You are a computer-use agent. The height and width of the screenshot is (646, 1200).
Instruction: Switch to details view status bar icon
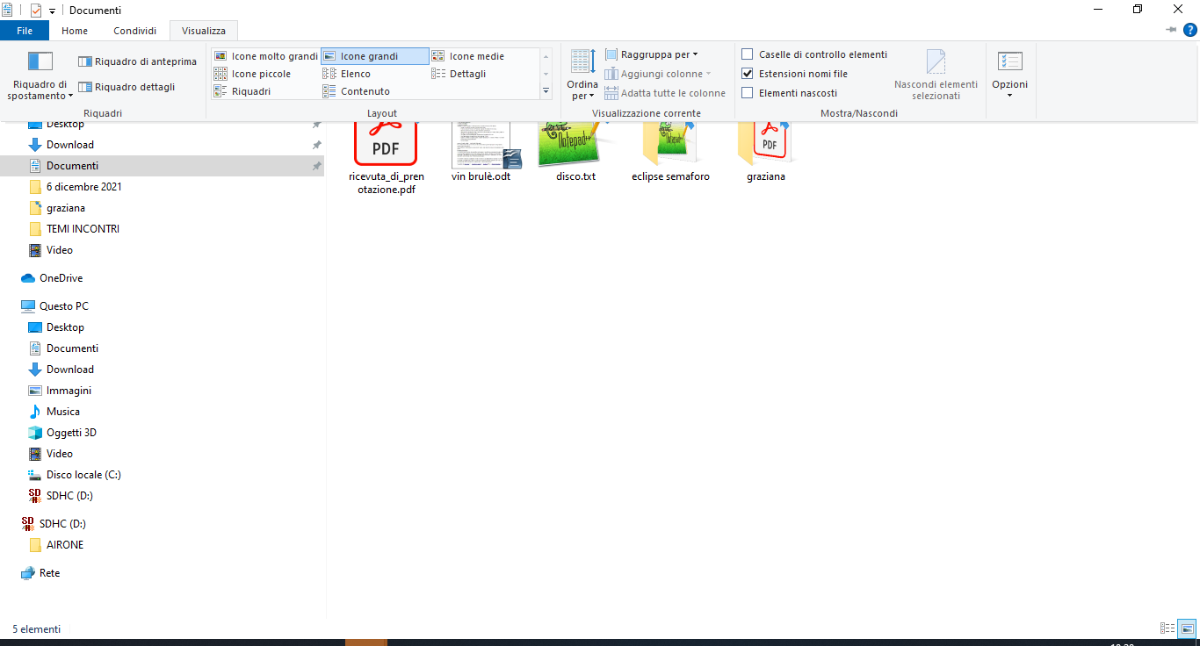click(x=1167, y=628)
